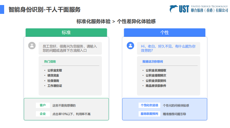Click the 公积金贷款资料 suggestion

coord(156,81)
